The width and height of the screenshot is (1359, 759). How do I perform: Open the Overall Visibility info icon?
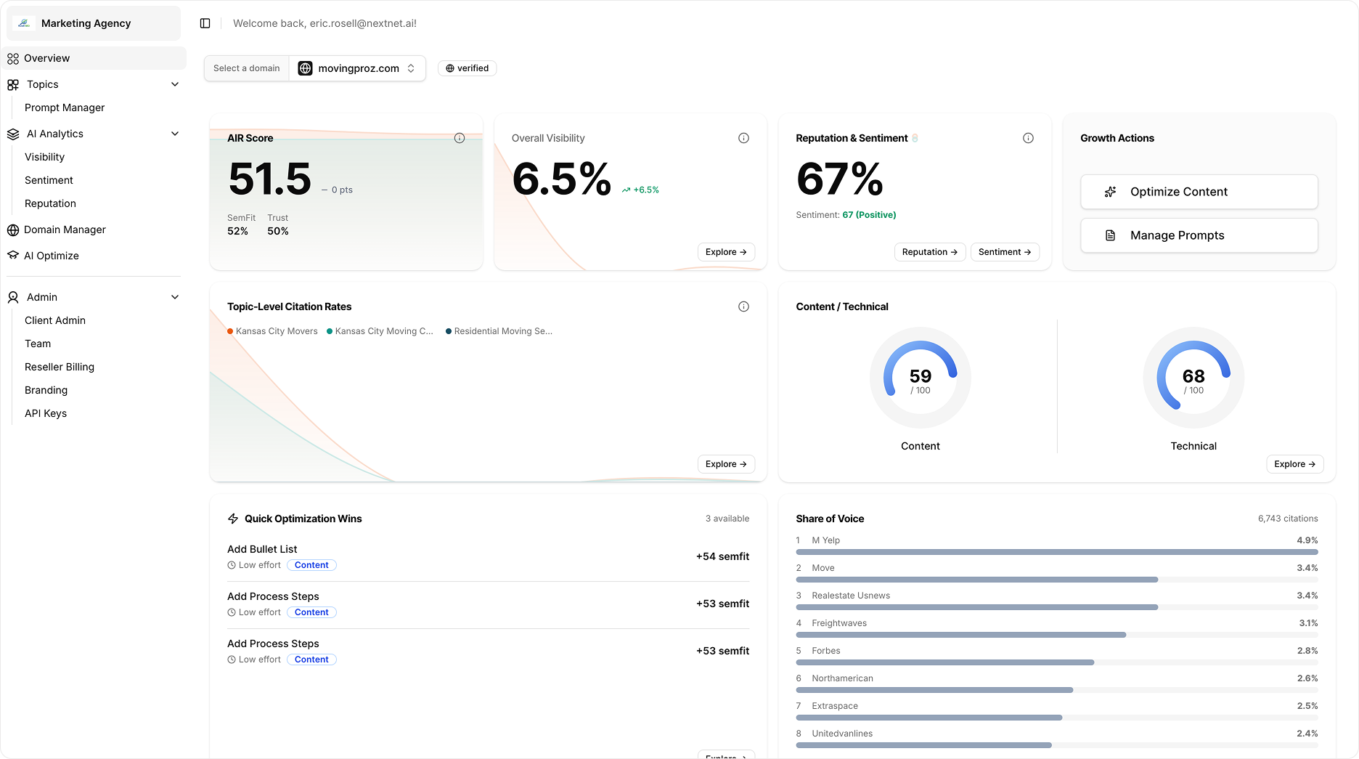click(x=743, y=138)
